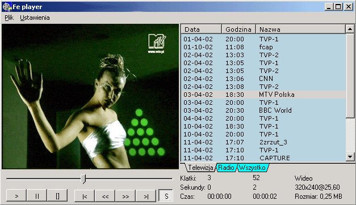Image resolution: width=356 pixels, height=205 pixels.
Task: Fast forward using the >> button
Action: 125,196
